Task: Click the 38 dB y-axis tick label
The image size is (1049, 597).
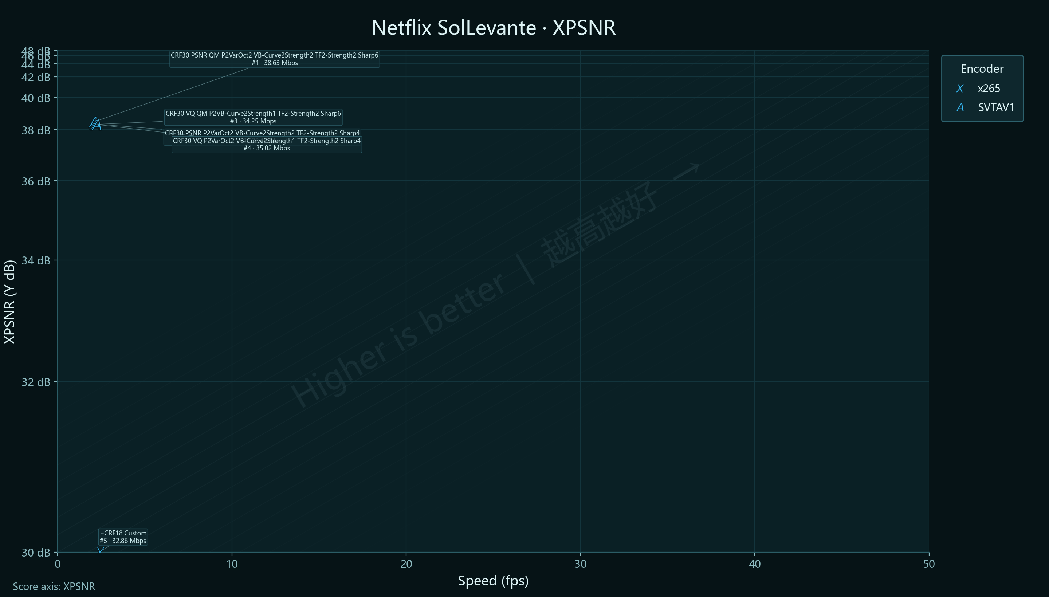Action: (36, 130)
